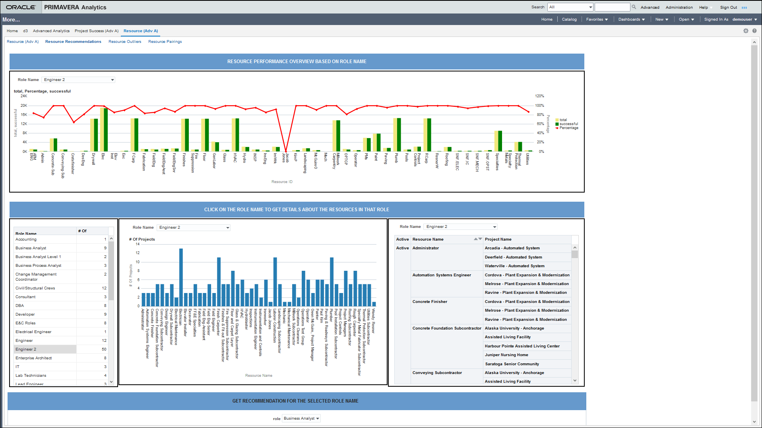
Task: Open the role dropdown showing Business Analyst
Action: tap(301, 418)
